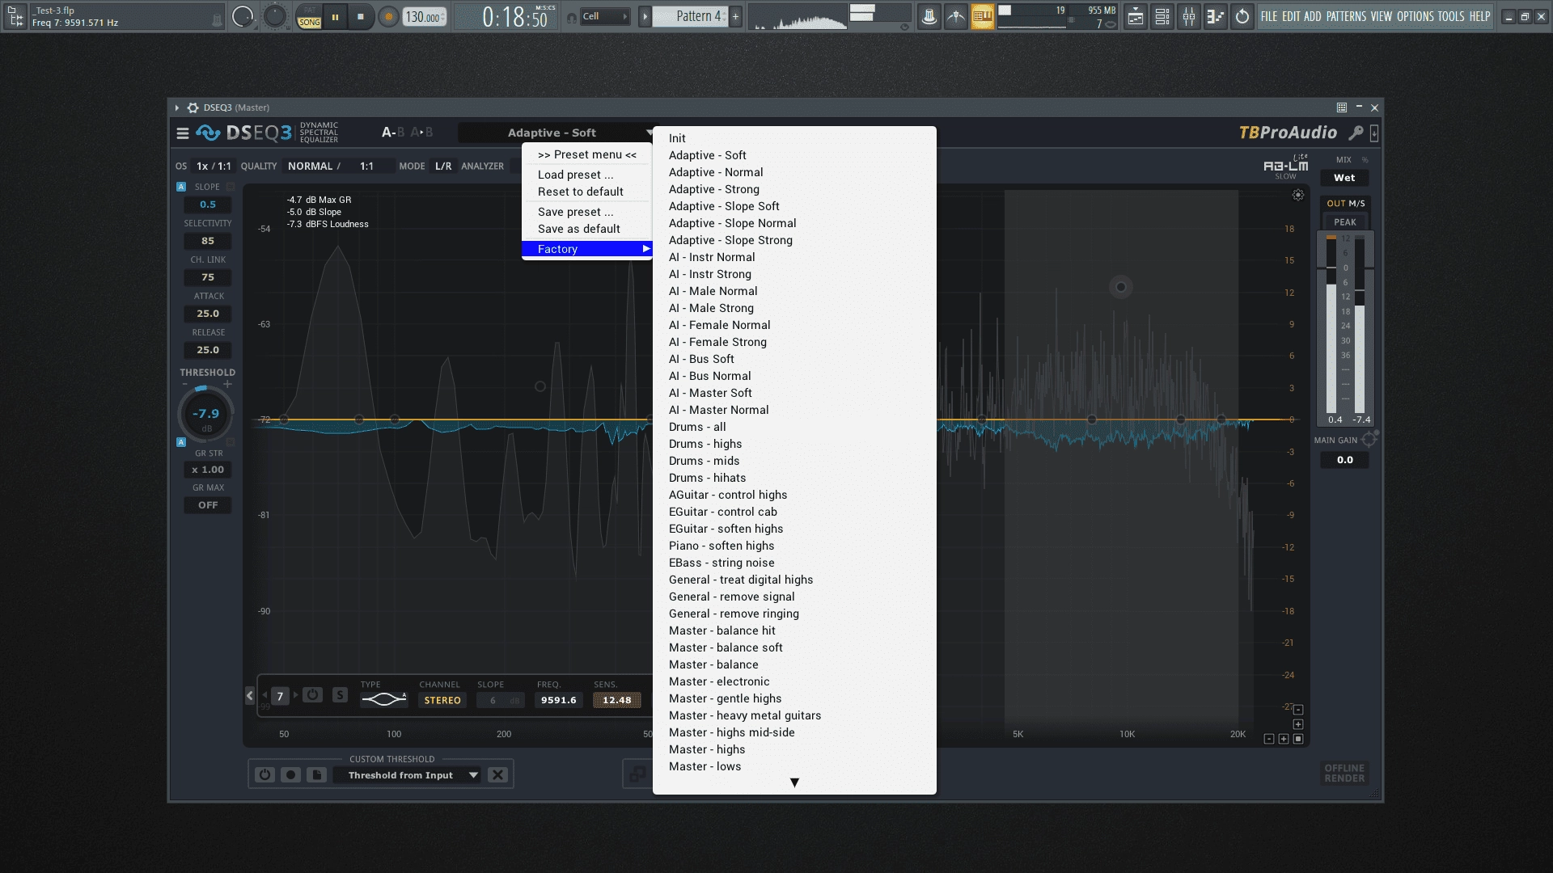This screenshot has width=1553, height=873.
Task: Open the analyzer display gear settings
Action: [1298, 195]
